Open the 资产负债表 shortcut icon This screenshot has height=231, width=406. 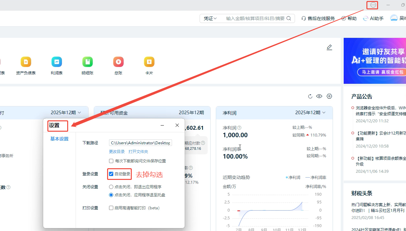coord(26,62)
